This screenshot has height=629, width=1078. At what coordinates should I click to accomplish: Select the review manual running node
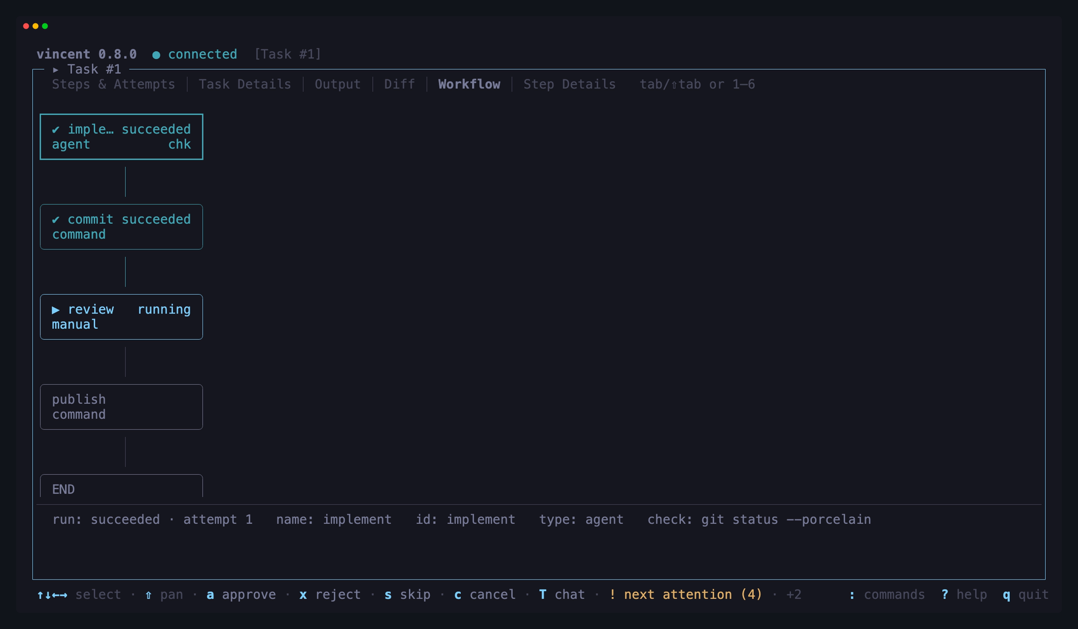121,317
